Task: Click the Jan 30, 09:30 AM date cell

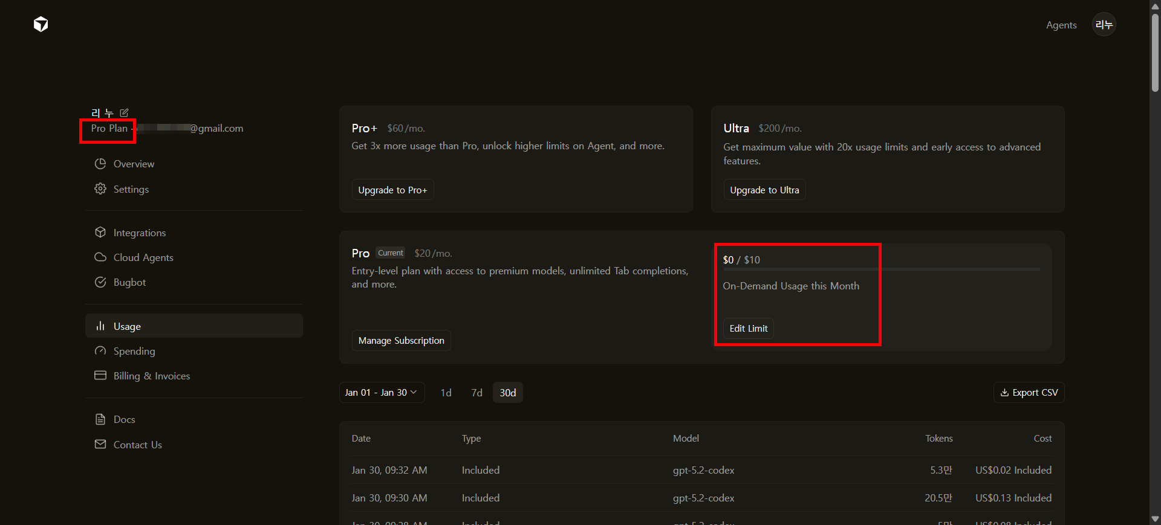Action: click(389, 498)
